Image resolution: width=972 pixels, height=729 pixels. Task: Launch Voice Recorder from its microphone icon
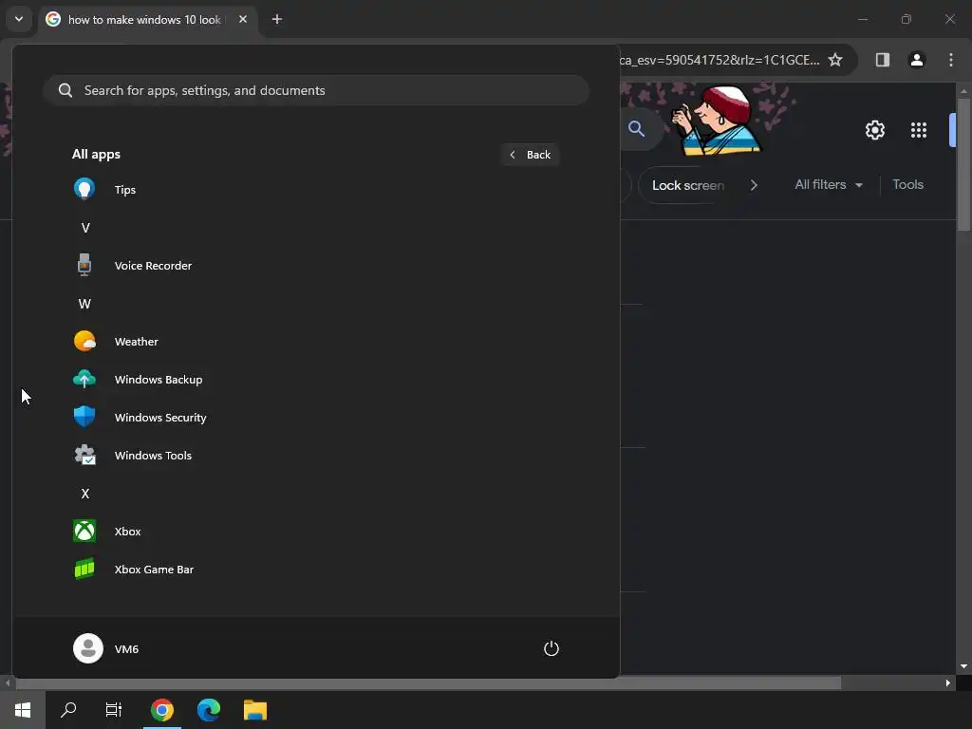tap(84, 266)
